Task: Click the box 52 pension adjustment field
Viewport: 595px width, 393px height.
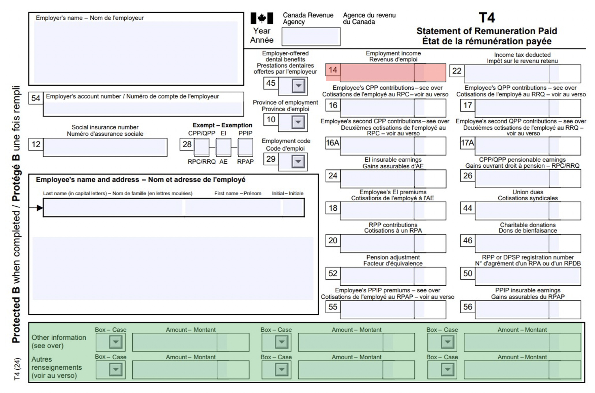Action: point(393,276)
